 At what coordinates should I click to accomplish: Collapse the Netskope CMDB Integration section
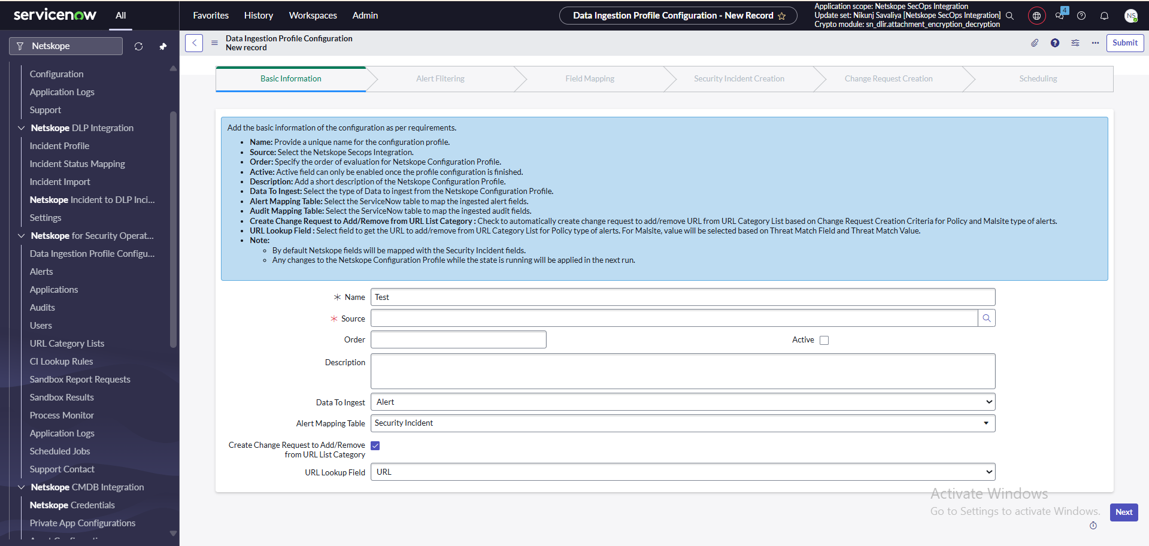pos(22,487)
